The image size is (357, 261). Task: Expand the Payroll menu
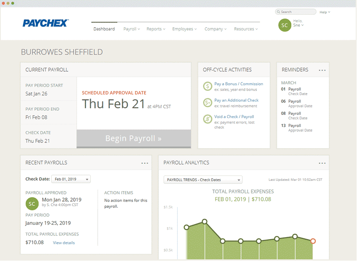(x=132, y=29)
